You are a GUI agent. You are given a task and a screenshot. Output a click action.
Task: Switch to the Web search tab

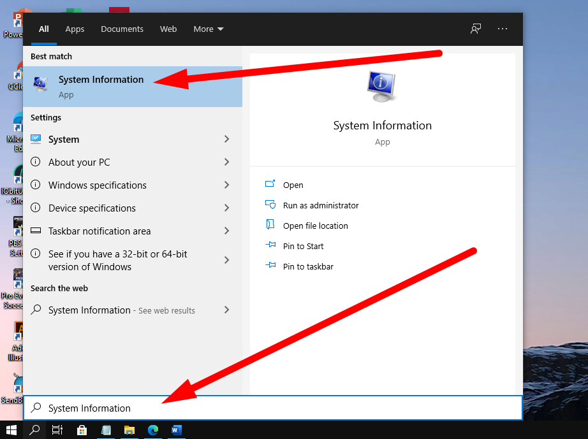coord(168,29)
